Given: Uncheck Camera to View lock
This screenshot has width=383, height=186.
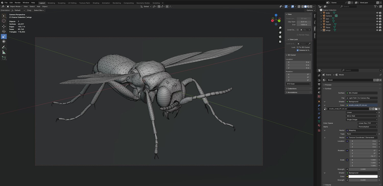Looking at the screenshot, I should (x=297, y=50).
